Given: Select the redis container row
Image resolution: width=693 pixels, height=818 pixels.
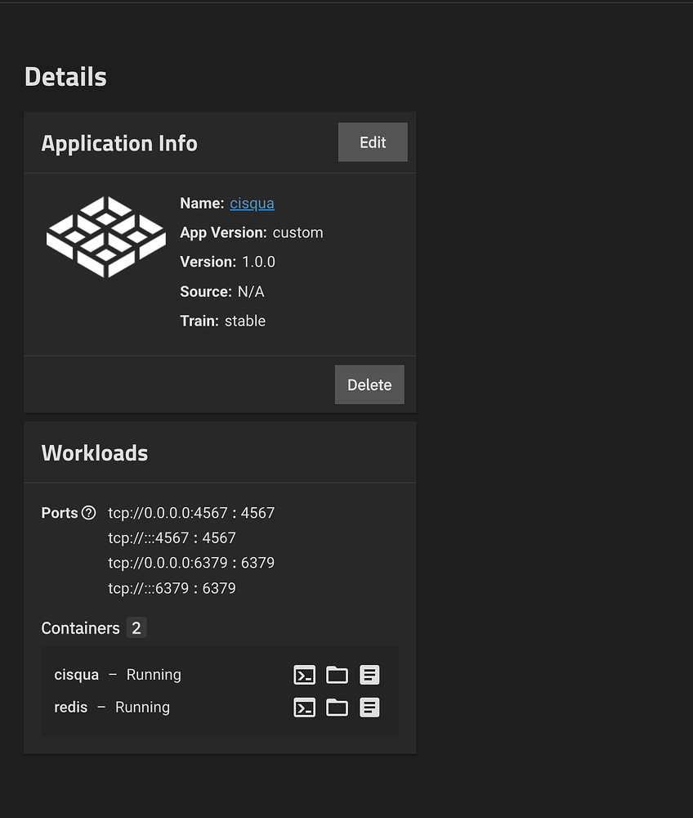Looking at the screenshot, I should tap(70, 707).
